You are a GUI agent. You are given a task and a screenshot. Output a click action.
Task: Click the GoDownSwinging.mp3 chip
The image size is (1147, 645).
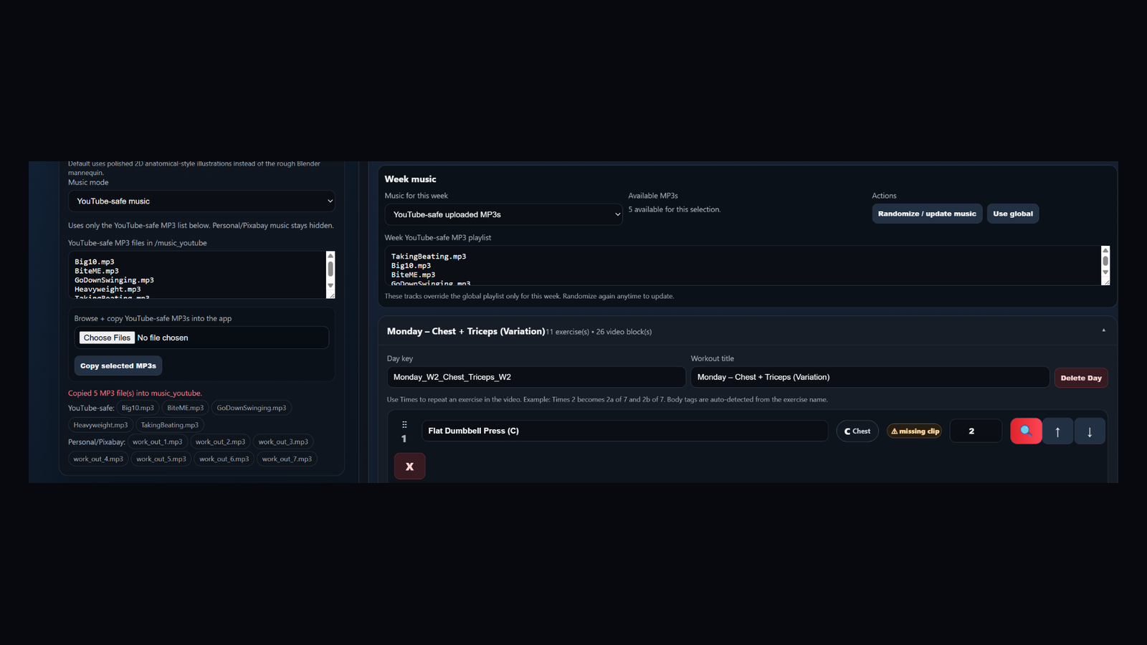point(252,408)
